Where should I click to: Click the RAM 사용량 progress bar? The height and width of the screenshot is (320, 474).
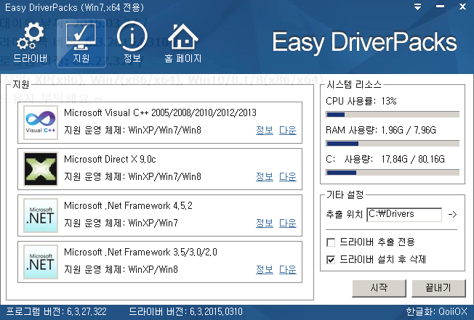click(x=393, y=144)
